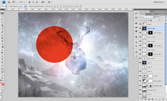Toggle the lock transparent pixels button

pyautogui.click(x=144, y=20)
